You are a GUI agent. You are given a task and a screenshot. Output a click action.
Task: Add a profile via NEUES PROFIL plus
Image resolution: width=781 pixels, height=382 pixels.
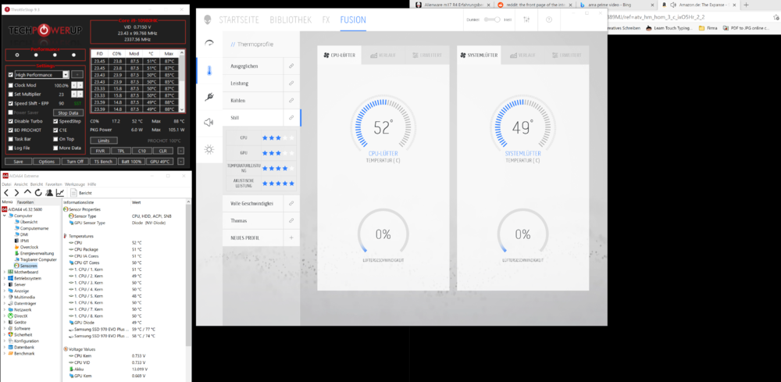(x=291, y=237)
